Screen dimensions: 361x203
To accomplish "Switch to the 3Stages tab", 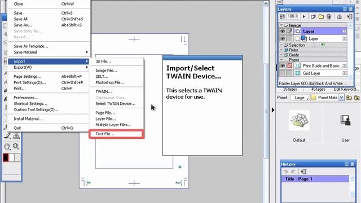I will [x=290, y=89].
